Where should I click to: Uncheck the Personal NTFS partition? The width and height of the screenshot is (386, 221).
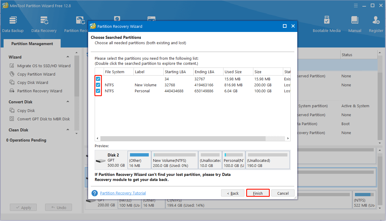(98, 91)
